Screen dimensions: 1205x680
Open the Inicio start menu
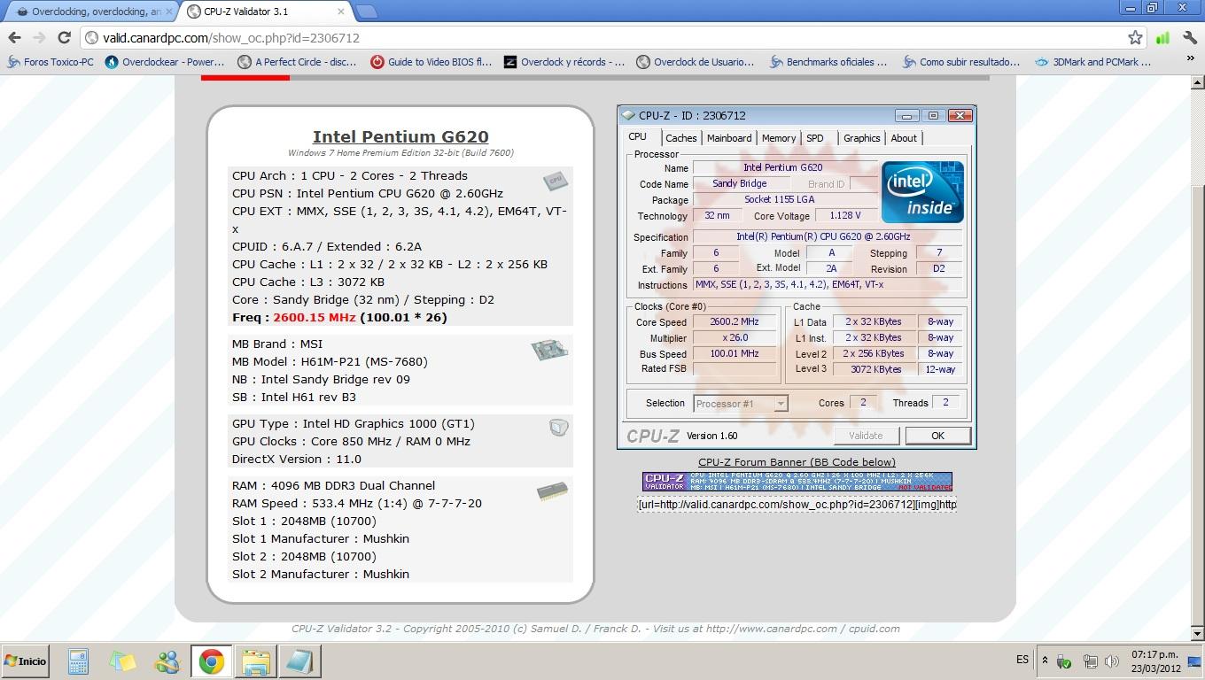click(x=26, y=661)
